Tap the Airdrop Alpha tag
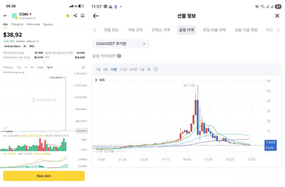This screenshot has height=187, width=285. point(12,46)
